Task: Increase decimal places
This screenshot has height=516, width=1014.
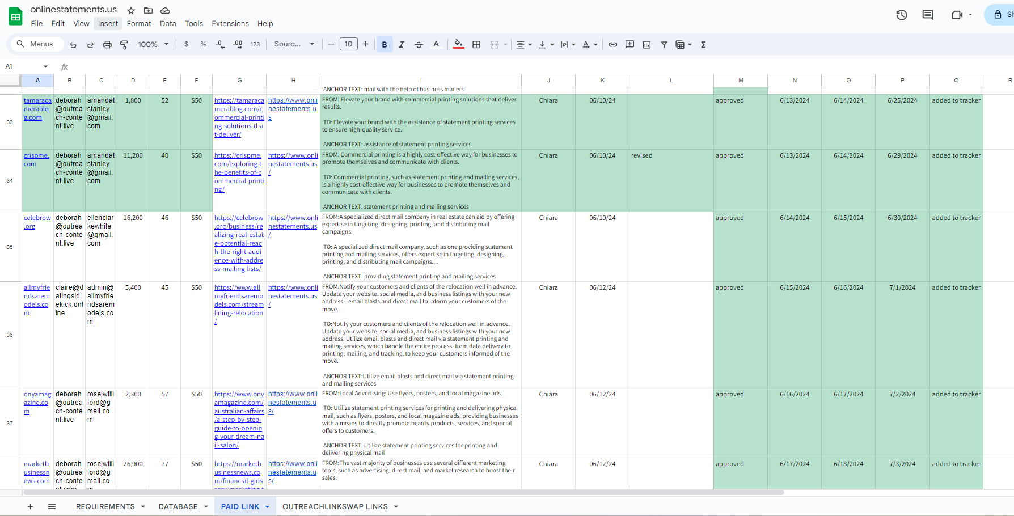Action: pos(238,44)
